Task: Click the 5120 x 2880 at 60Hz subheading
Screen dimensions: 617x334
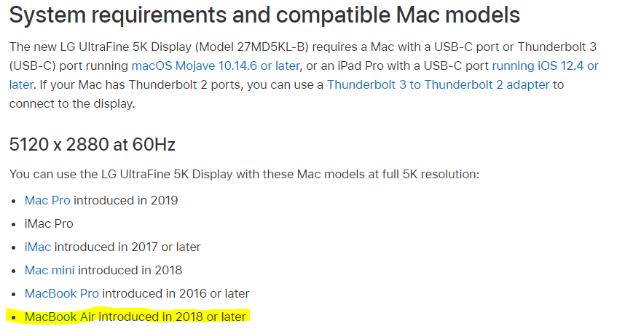Action: pyautogui.click(x=93, y=145)
